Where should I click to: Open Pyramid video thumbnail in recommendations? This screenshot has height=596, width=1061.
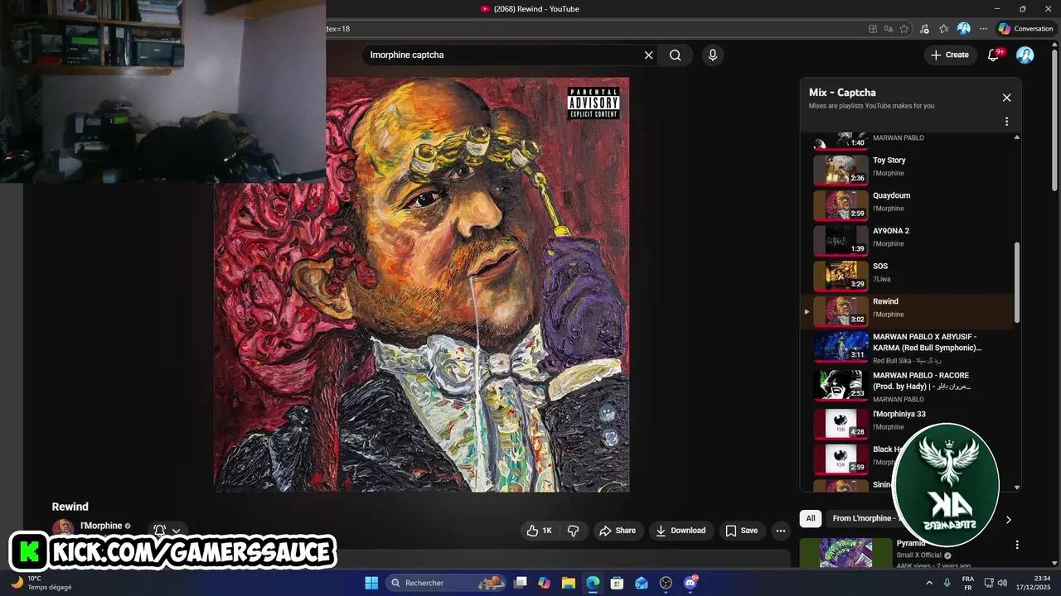click(845, 553)
